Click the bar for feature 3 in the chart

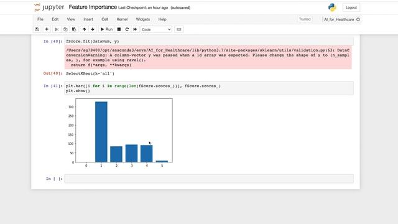[x=131, y=154]
